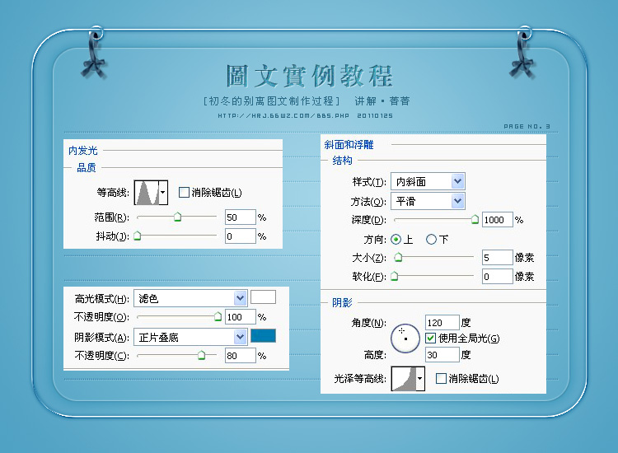Adjust the shadow 不透明度 slider at 80
The image size is (618, 453).
click(x=201, y=355)
